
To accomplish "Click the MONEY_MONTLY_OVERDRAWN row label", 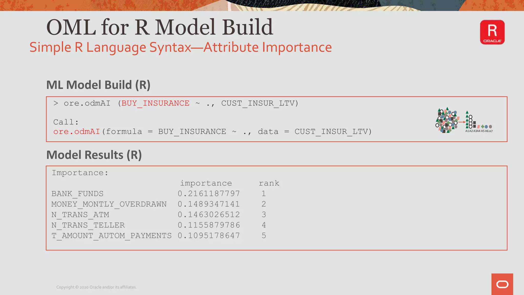I will click(x=109, y=204).
